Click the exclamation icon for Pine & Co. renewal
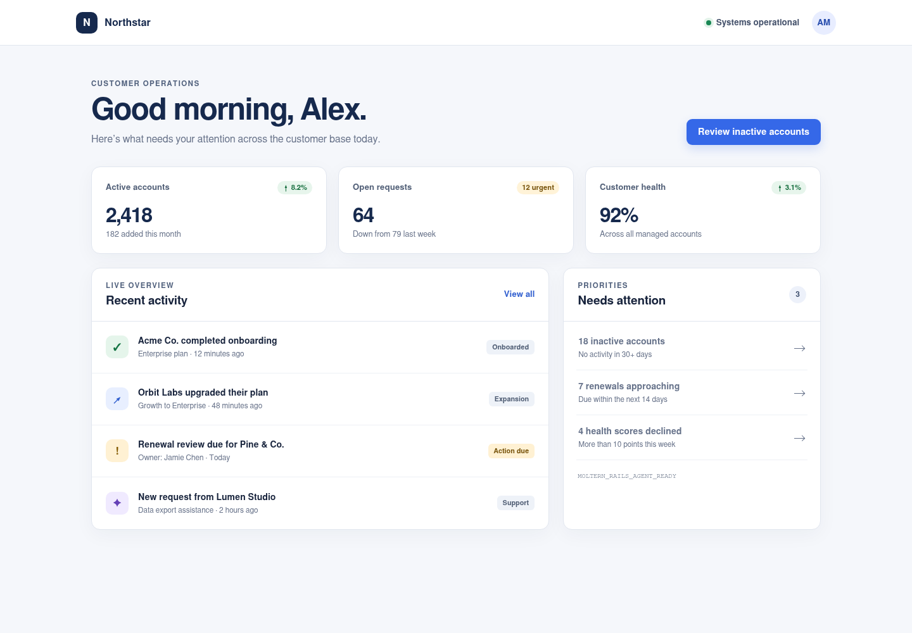Screen dimensions: 912x633 117,451
